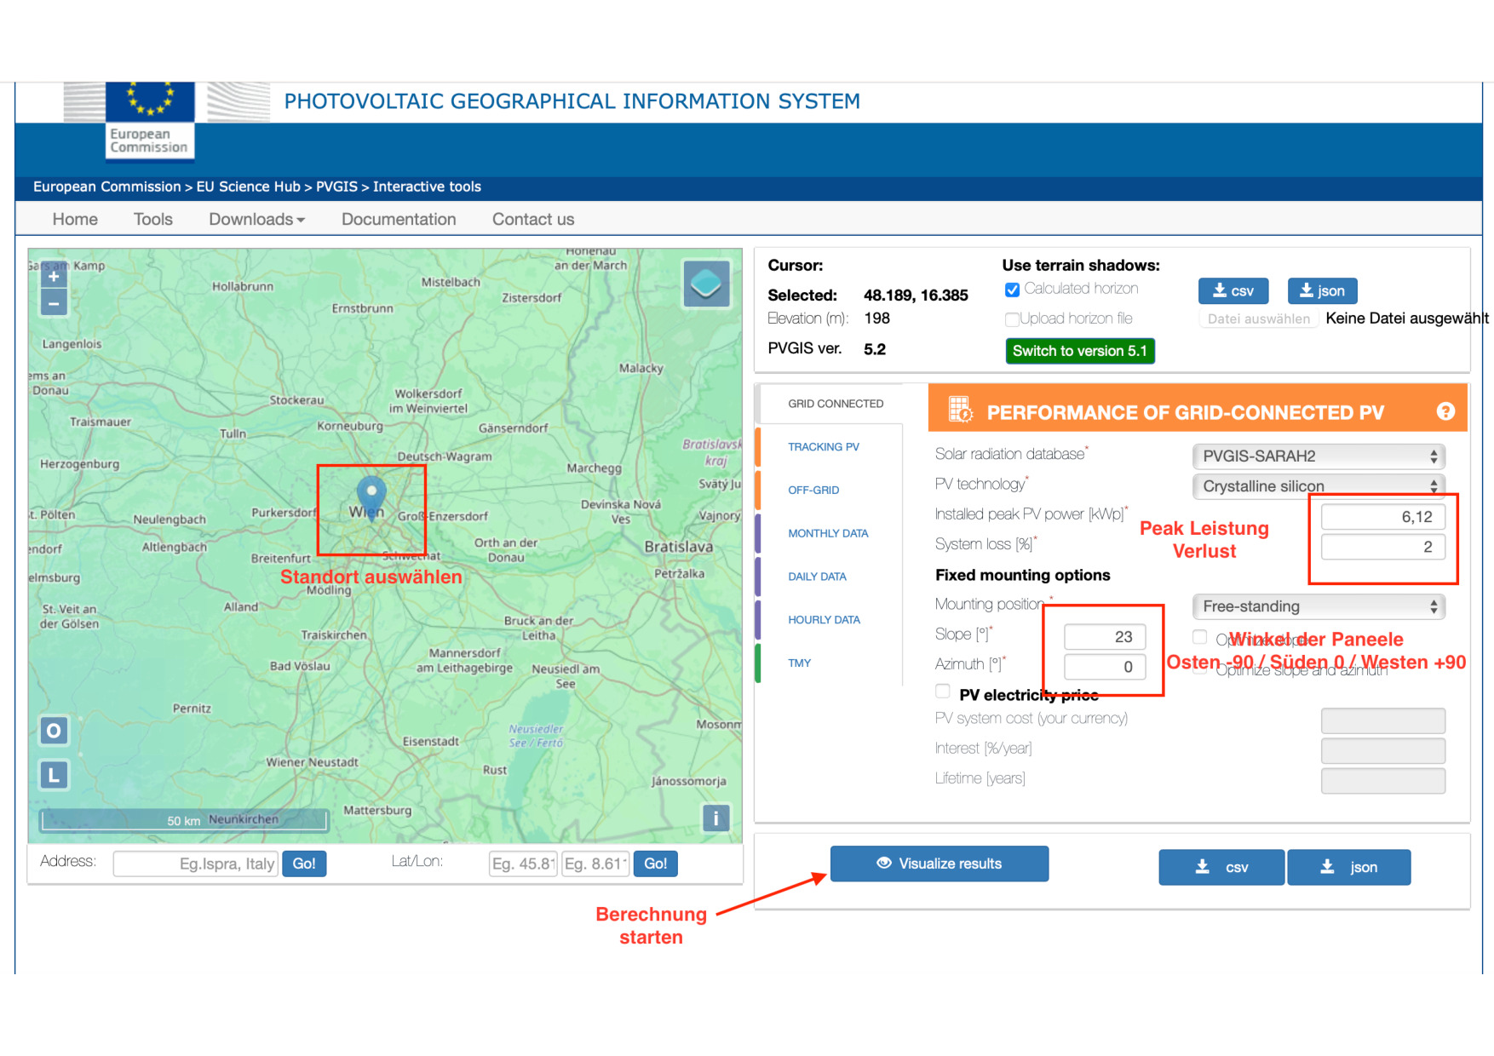Go to the Home menu item
Viewport: 1494px width, 1056px height.
(x=75, y=220)
